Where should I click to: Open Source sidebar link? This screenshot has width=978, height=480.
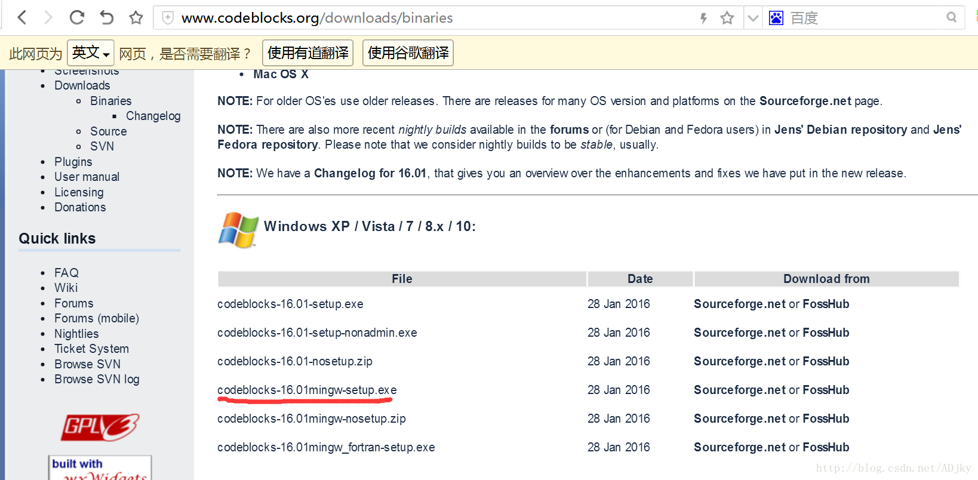pyautogui.click(x=109, y=131)
